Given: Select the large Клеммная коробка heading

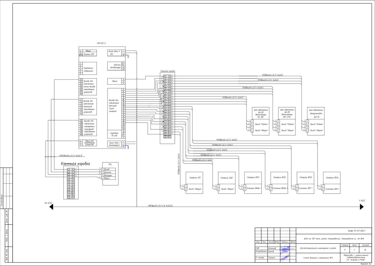Looking at the screenshot, I should coord(75,164).
